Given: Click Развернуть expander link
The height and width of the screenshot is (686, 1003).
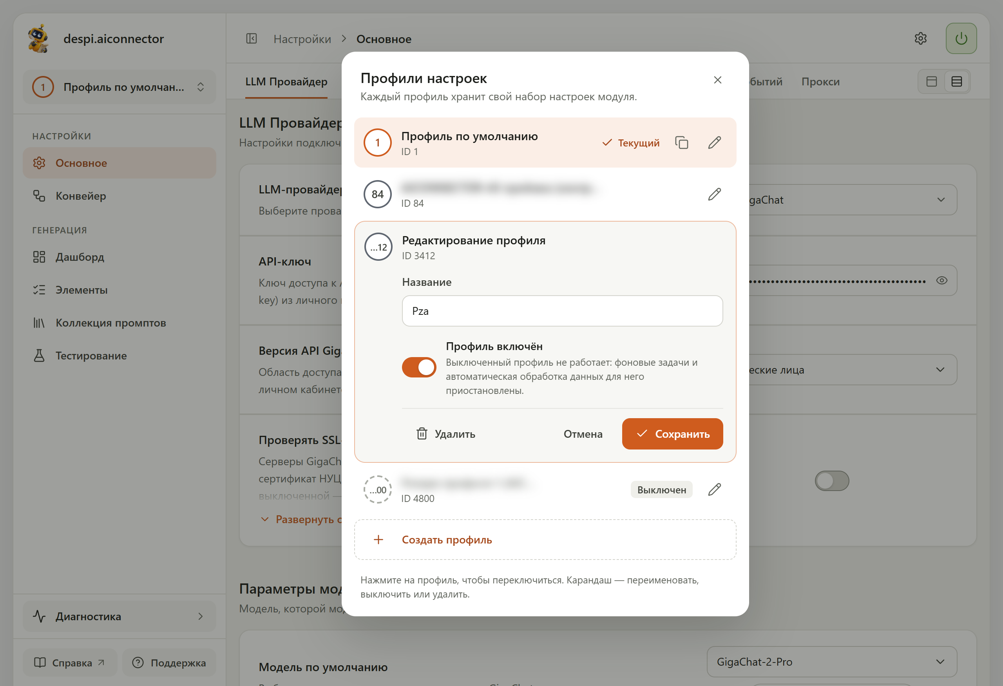Looking at the screenshot, I should pyautogui.click(x=301, y=520).
